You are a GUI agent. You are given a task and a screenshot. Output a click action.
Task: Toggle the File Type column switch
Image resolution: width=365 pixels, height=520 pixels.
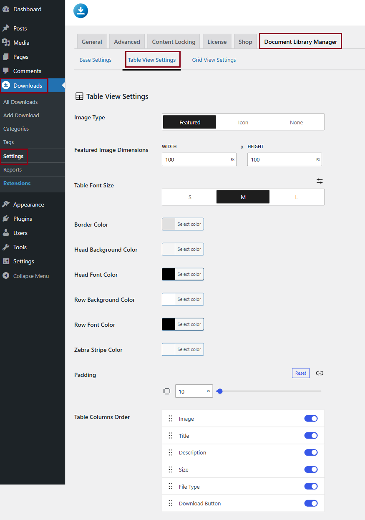tap(311, 487)
